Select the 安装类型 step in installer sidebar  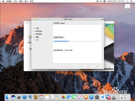39,34
